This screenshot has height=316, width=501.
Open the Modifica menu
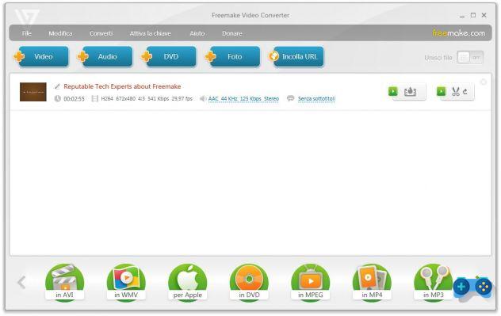[60, 33]
